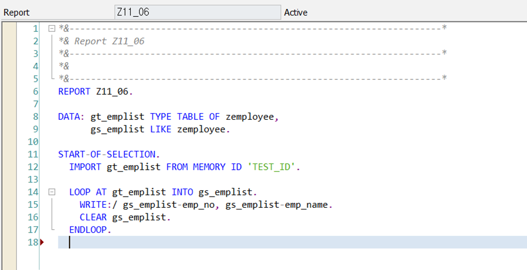This screenshot has width=527, height=270.
Task: Place cursor on highlighted line 18
Action: [293, 242]
